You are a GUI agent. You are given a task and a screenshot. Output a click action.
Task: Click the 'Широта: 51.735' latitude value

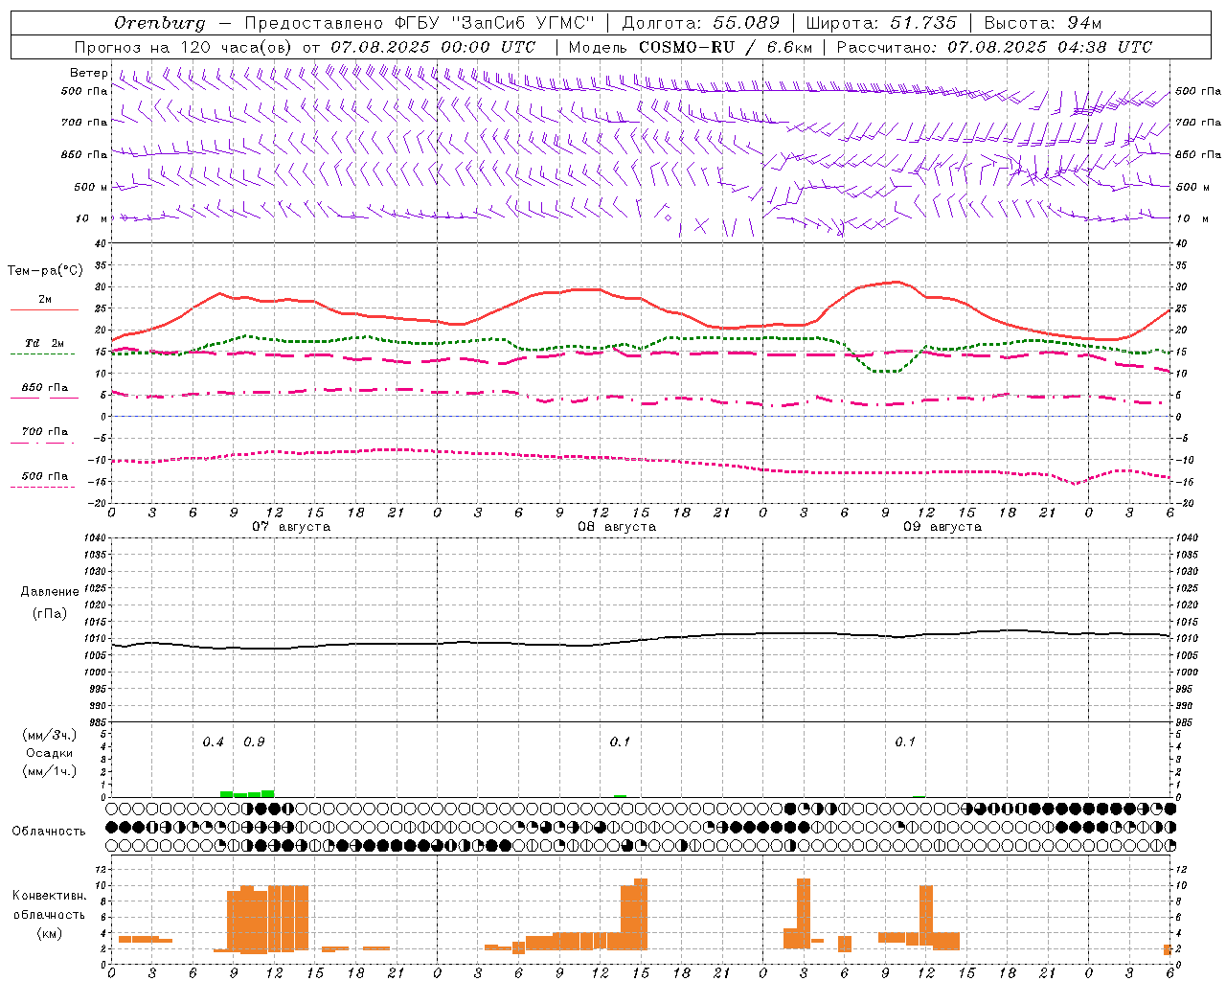(x=882, y=23)
